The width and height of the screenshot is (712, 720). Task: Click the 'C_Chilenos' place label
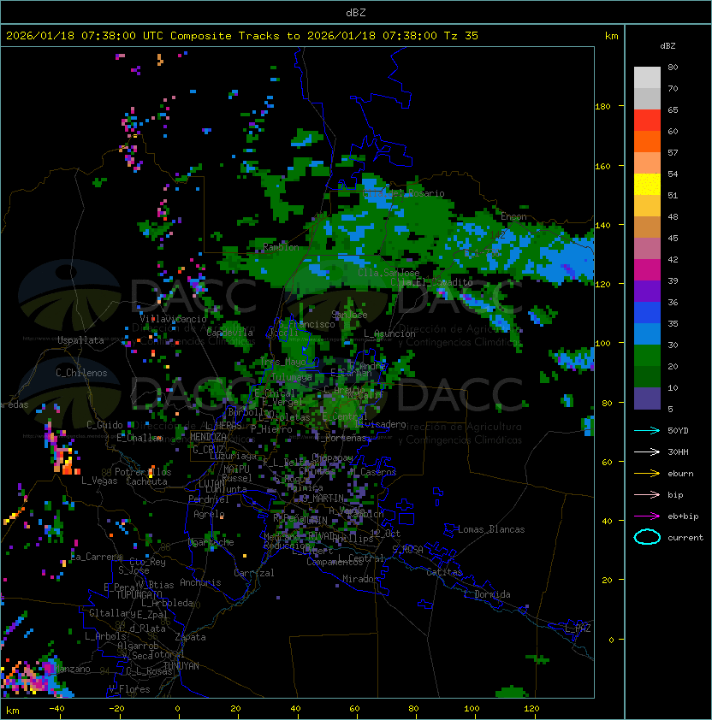coord(81,373)
